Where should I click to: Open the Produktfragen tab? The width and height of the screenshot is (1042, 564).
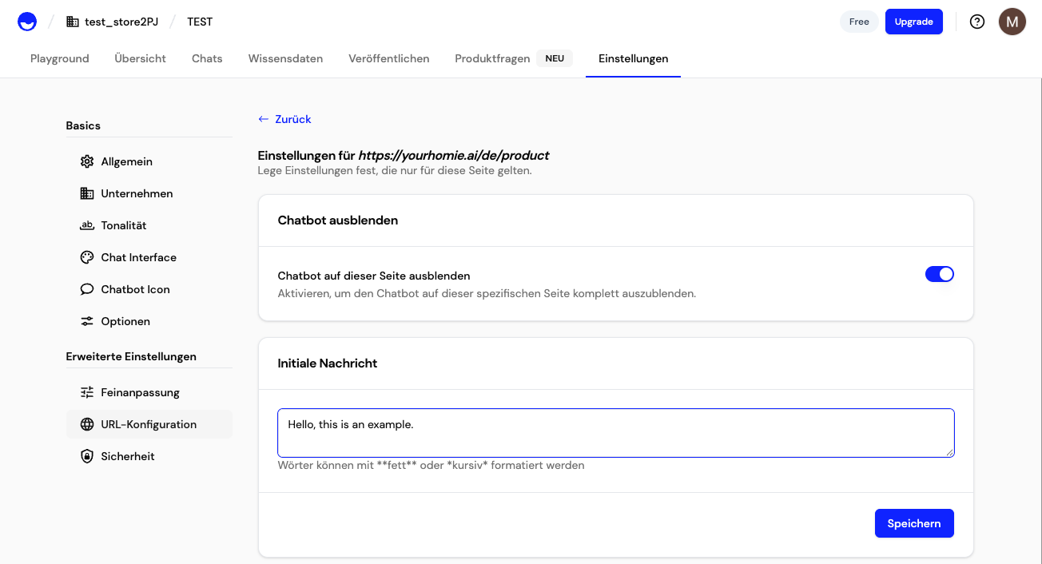[x=492, y=58]
